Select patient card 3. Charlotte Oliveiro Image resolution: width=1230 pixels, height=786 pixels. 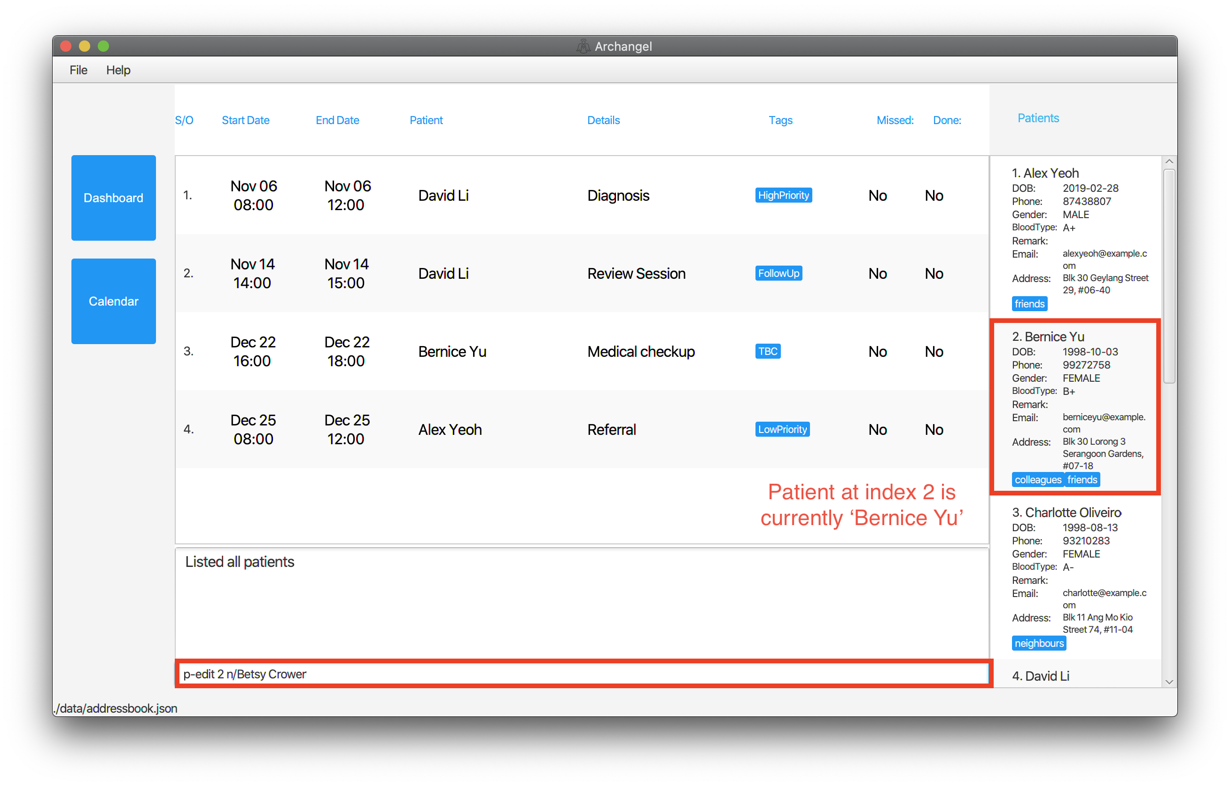tap(1076, 578)
